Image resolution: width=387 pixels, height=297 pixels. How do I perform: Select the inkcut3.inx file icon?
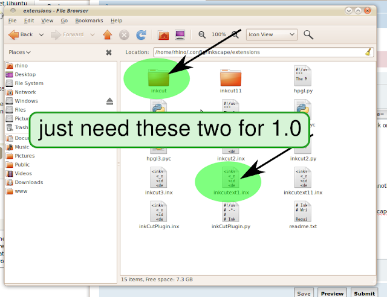click(158, 177)
